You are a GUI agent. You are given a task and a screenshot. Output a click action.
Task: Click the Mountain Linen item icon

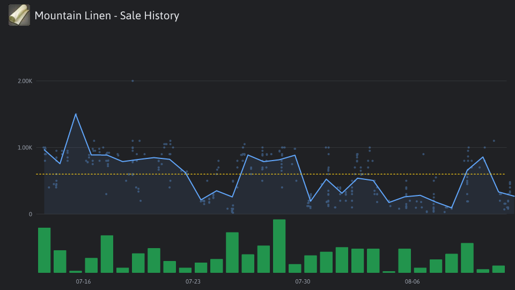(19, 15)
